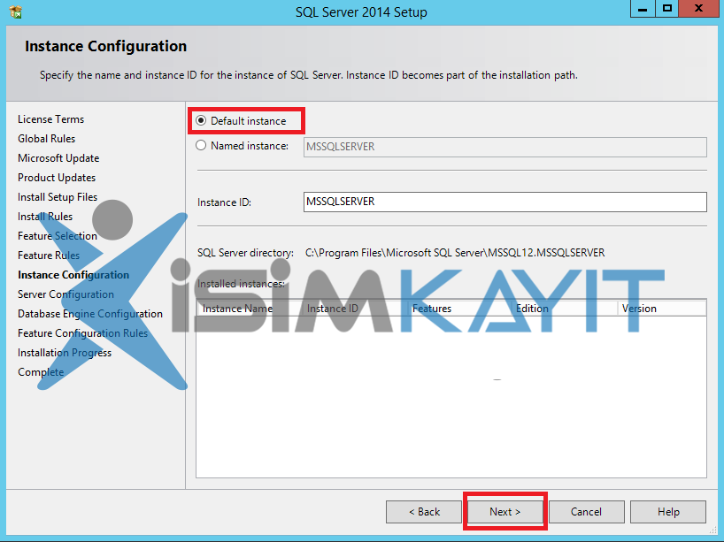The width and height of the screenshot is (724, 542).
Task: Open the Microsoft Update step
Action: (x=58, y=157)
